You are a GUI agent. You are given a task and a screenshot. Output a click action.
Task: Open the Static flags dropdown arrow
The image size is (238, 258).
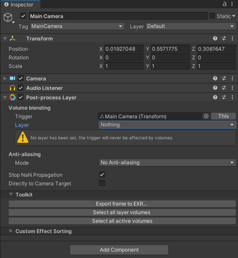coord(234,16)
